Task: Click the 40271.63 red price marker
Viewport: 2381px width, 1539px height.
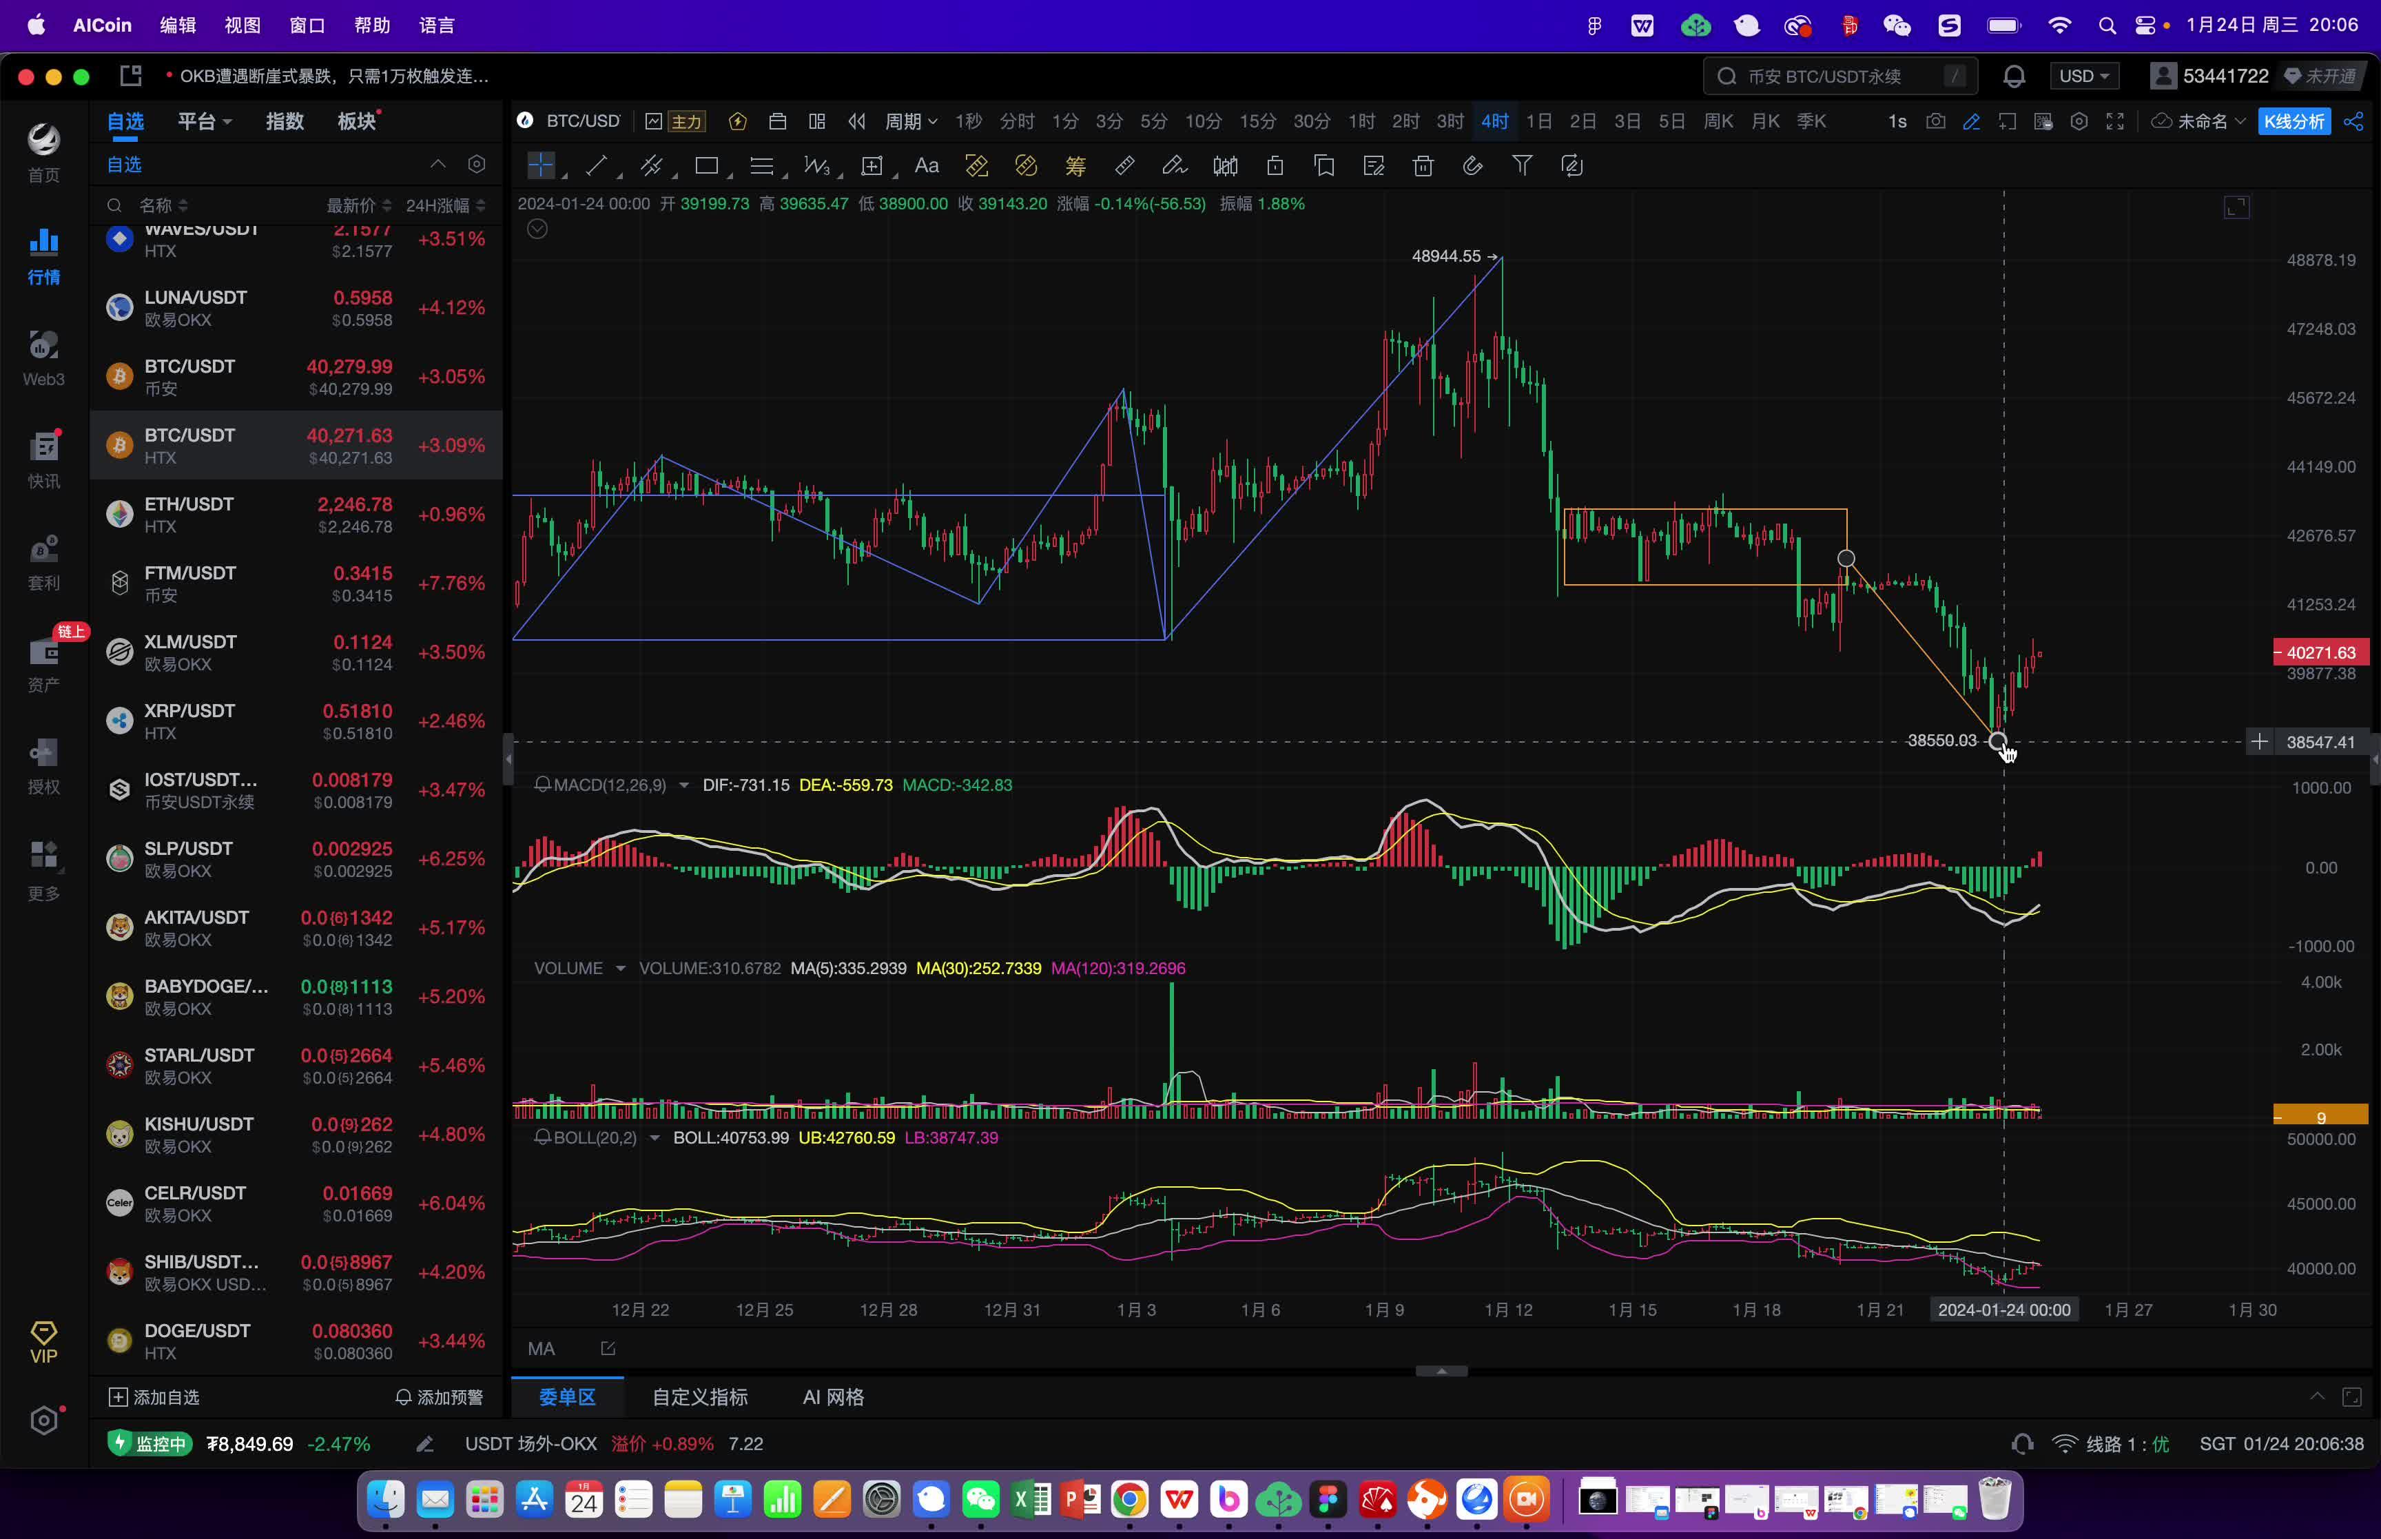Action: tap(2320, 652)
